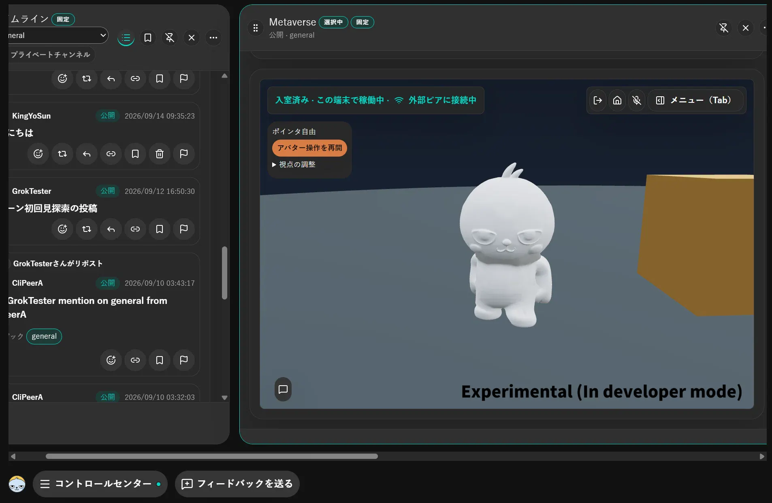The image size is (772, 503).
Task: Click the horizontal scrollbar thumb
Action: click(x=212, y=456)
